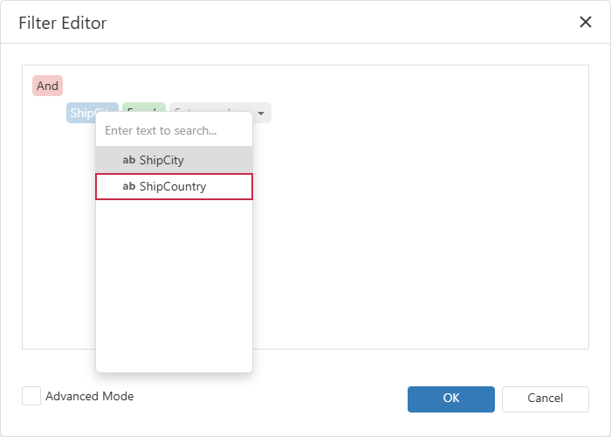Viewport: 611px width, 437px height.
Task: Select ShipCity from the field list
Action: point(174,160)
